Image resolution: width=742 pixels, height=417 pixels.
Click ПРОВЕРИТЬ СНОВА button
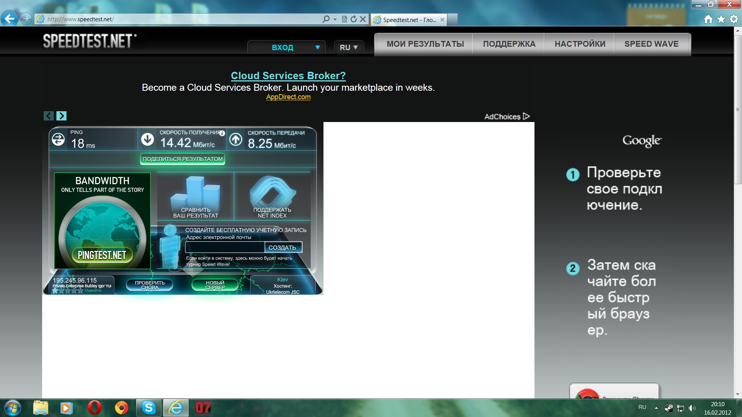(150, 285)
